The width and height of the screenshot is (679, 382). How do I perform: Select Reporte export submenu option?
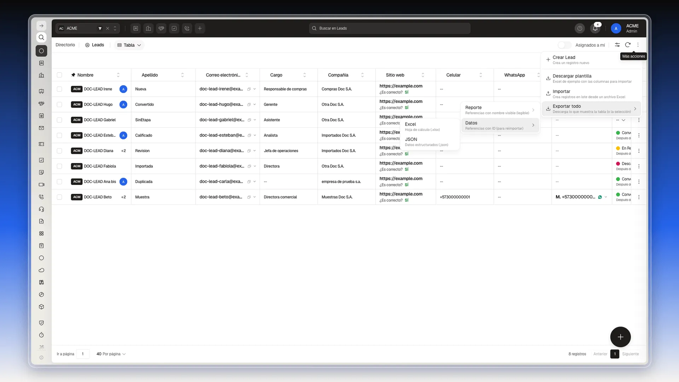(x=500, y=110)
